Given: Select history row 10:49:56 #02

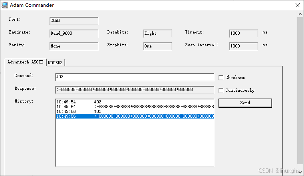Looking at the screenshot, I should [x=135, y=111].
